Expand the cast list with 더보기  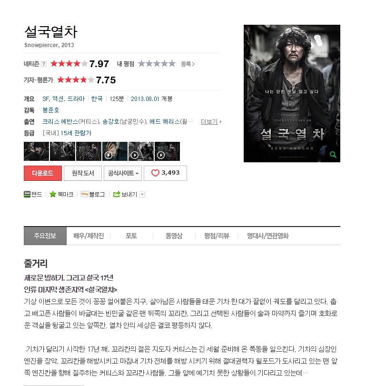211,122
